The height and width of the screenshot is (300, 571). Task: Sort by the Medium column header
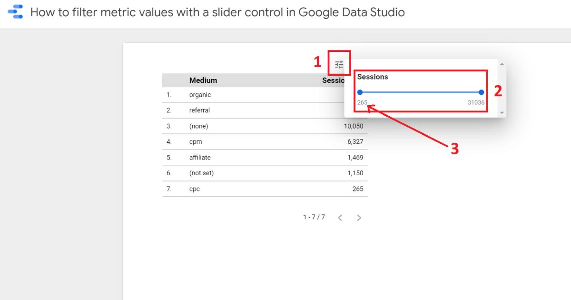(203, 80)
